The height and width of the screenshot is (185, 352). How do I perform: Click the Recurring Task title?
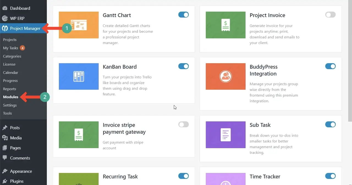pyautogui.click(x=120, y=176)
